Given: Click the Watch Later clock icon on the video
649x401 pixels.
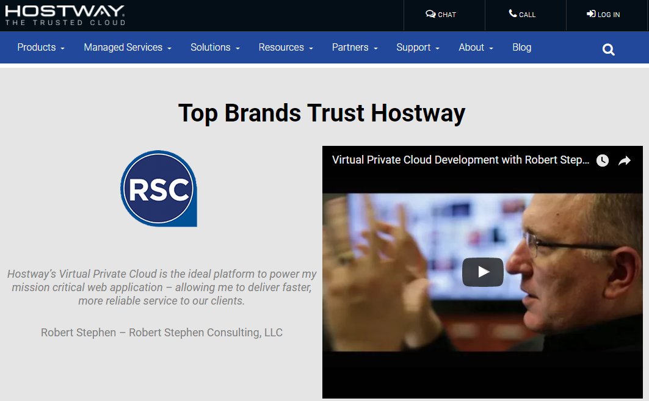Looking at the screenshot, I should click(x=602, y=161).
